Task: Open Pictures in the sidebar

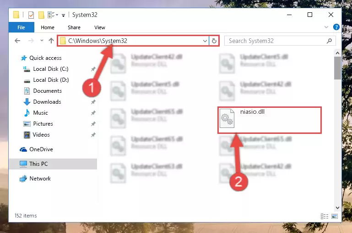Action: (x=43, y=124)
